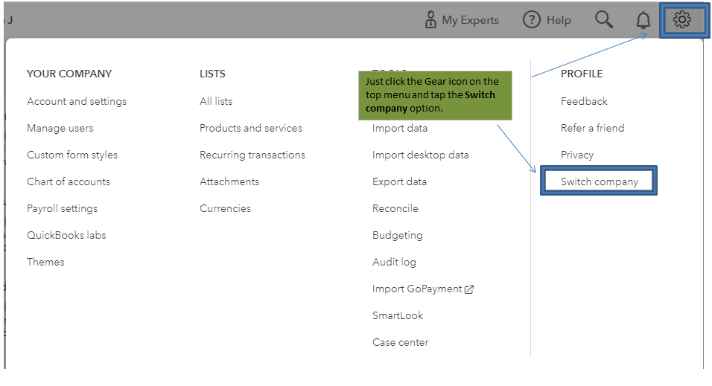
Task: Select Recurring transactions
Action: [x=252, y=155]
